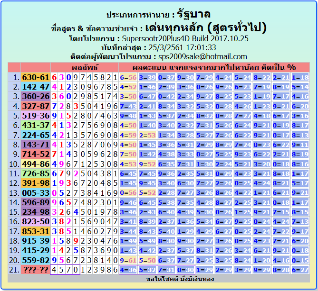Select the score cell 7=43 in row 4
The height and width of the screenshot is (291, 318).
click(128, 106)
